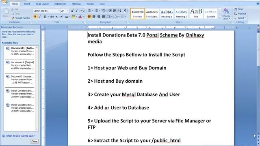Viewport: 260px width, 146px height.
Task: Switch to the References tab
Action: [x=60, y=4]
